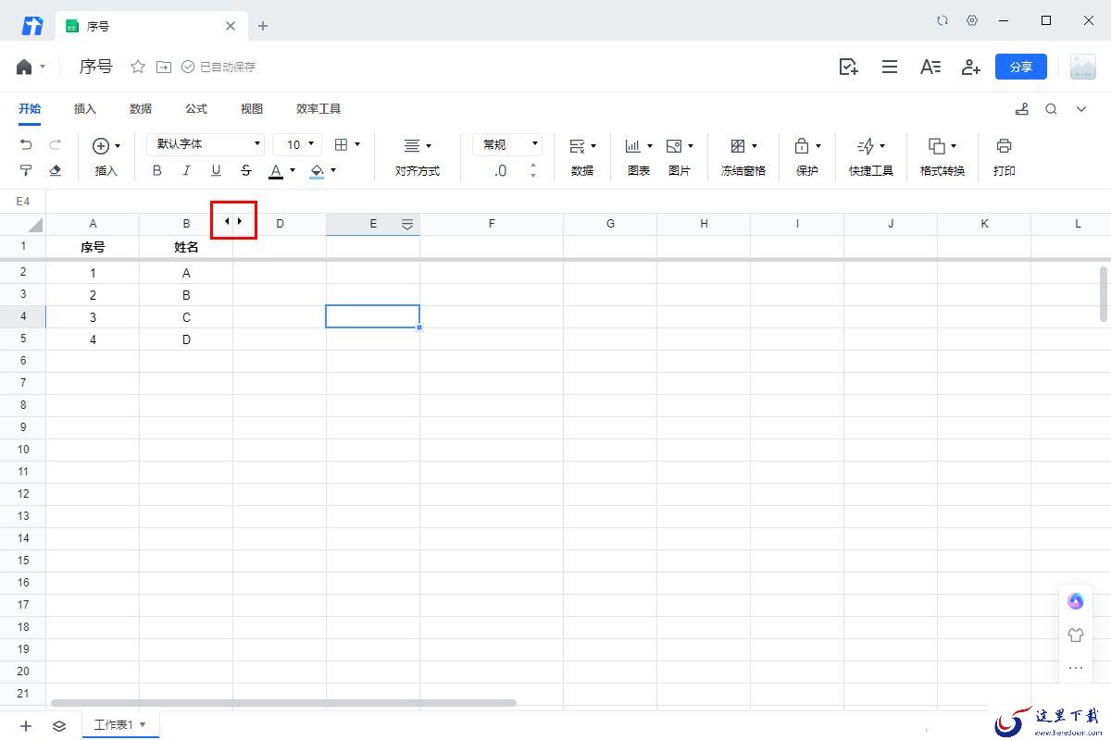Switch to the 公式 tab
Screen dimensions: 1111x740
pos(196,109)
